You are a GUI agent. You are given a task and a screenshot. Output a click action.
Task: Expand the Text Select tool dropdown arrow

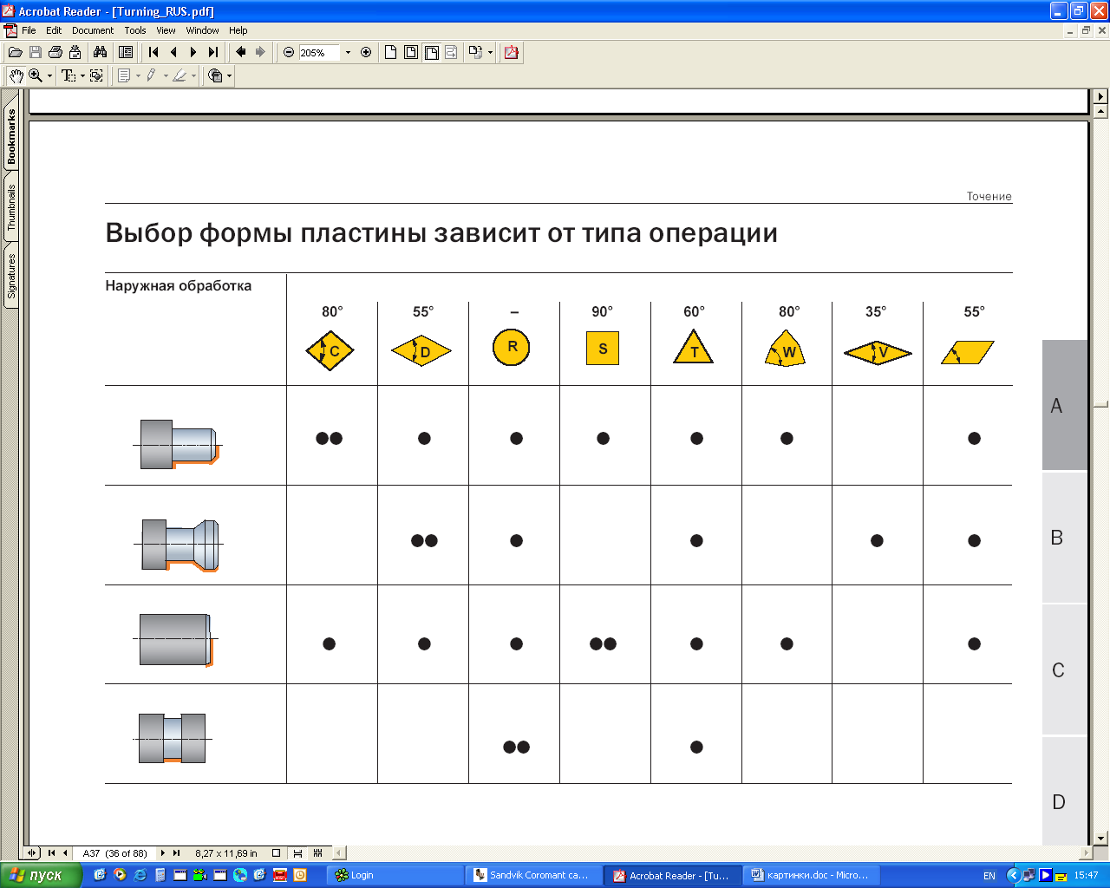[x=82, y=75]
